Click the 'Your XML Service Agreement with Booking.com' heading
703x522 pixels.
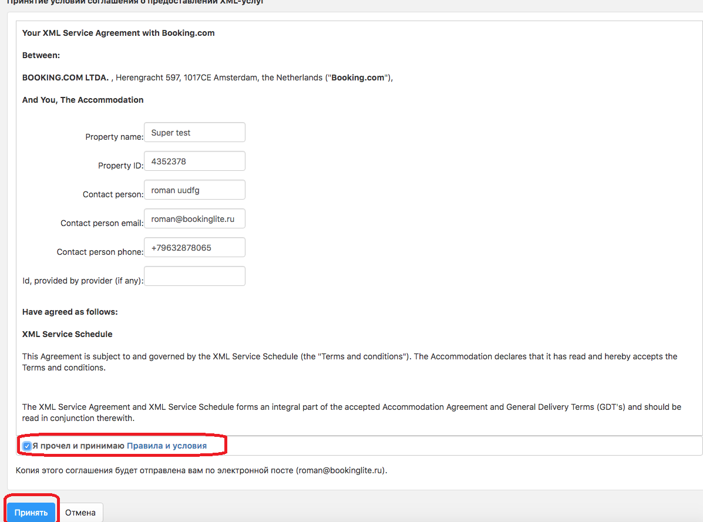point(119,33)
